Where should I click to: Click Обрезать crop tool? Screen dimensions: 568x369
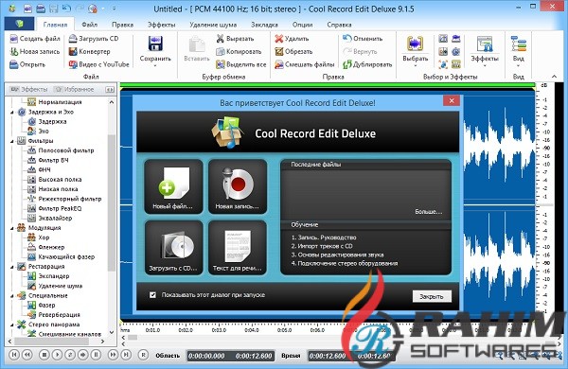(293, 51)
